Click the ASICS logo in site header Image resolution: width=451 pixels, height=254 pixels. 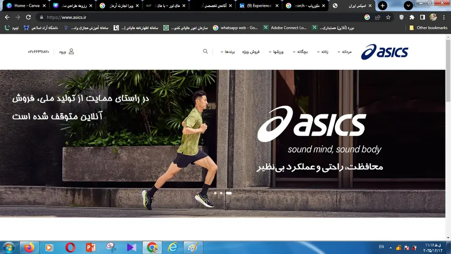385,52
